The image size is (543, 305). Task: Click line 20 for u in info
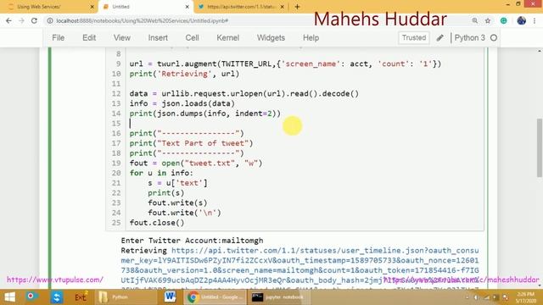coord(161,173)
